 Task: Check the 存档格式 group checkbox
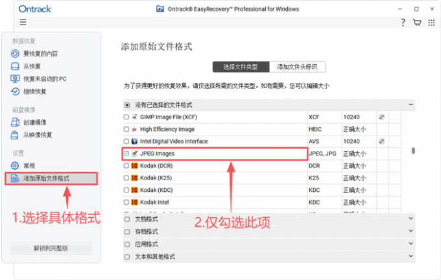(x=127, y=231)
